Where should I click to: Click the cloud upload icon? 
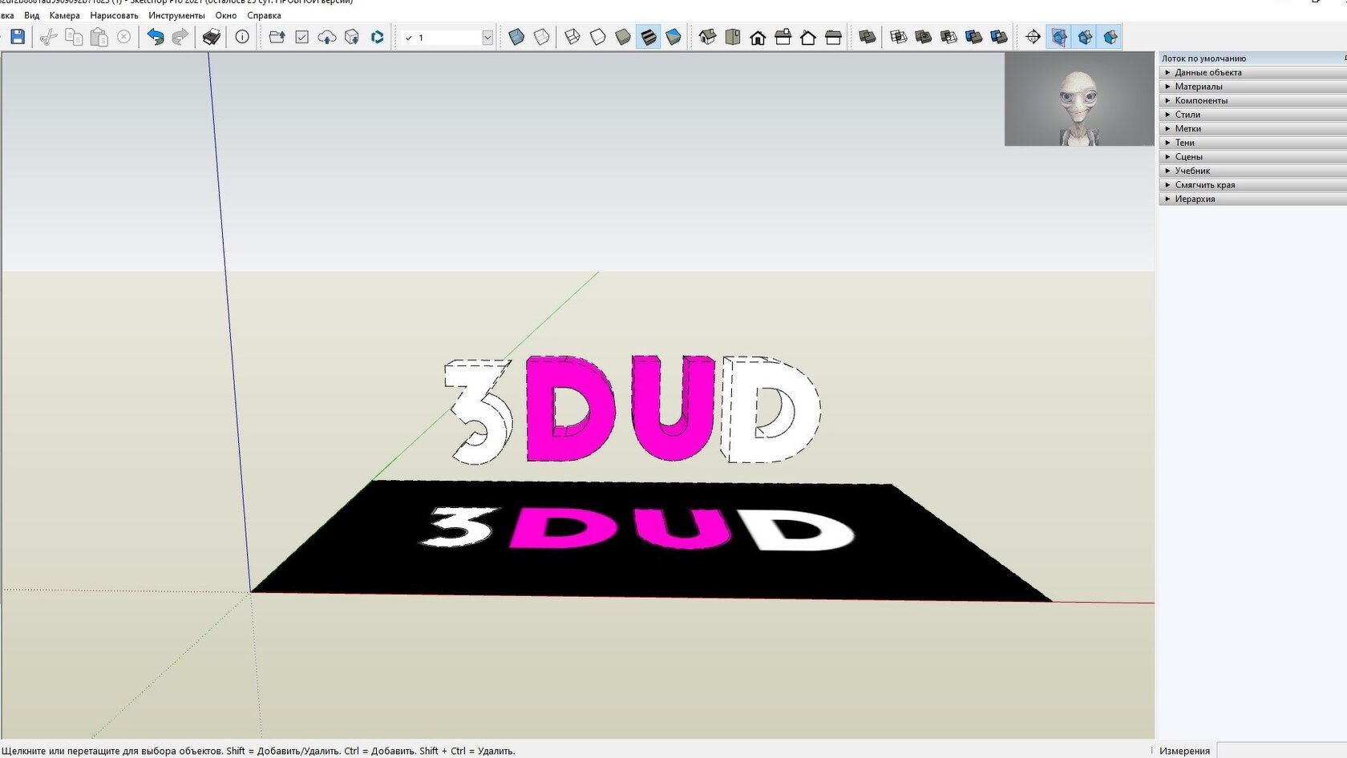pyautogui.click(x=327, y=37)
